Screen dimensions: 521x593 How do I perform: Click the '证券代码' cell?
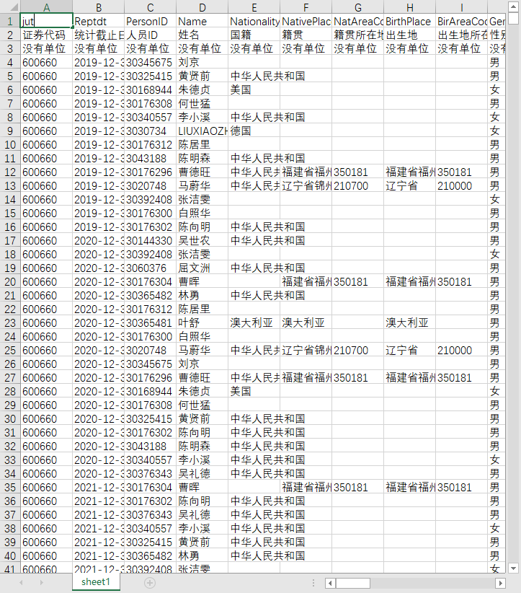pos(46,35)
